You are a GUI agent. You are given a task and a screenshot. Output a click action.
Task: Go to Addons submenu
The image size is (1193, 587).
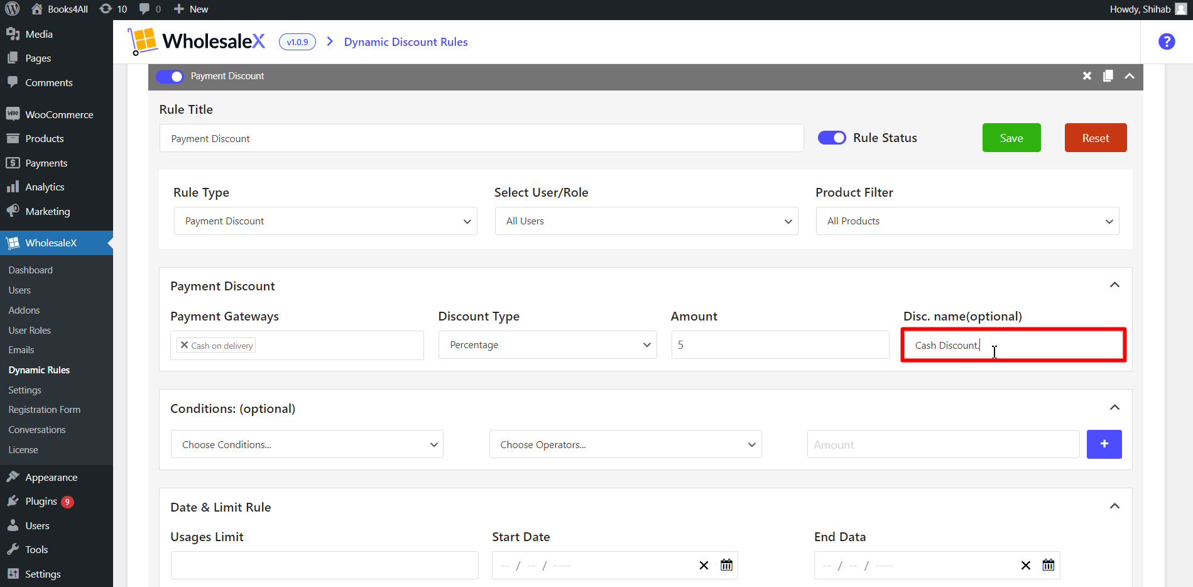point(24,310)
